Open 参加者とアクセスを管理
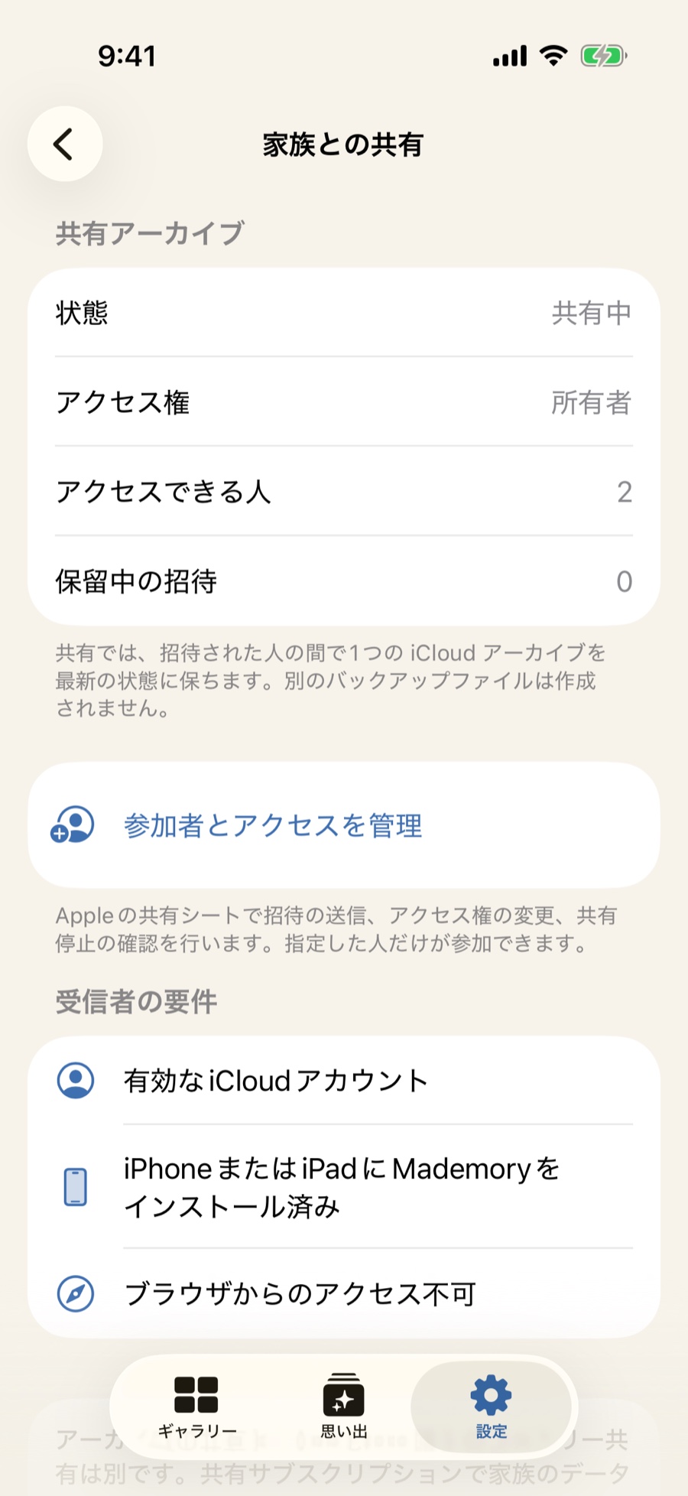 point(344,825)
